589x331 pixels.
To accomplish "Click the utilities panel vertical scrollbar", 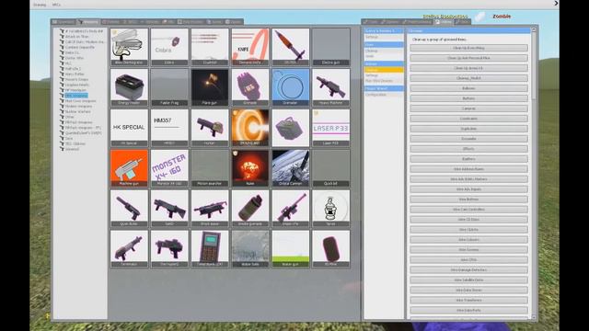I will [x=534, y=65].
